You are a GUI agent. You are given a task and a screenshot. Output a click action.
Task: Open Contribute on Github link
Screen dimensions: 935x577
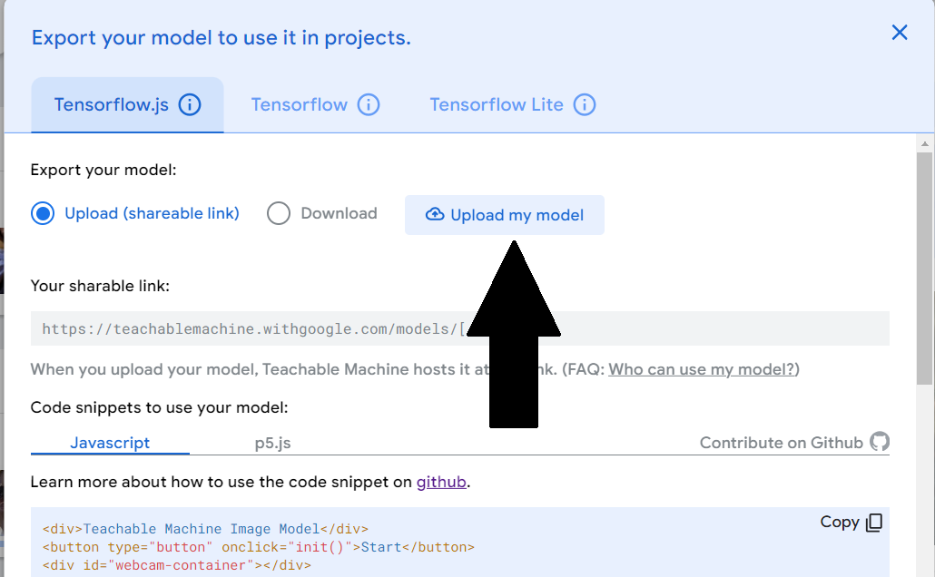click(782, 443)
